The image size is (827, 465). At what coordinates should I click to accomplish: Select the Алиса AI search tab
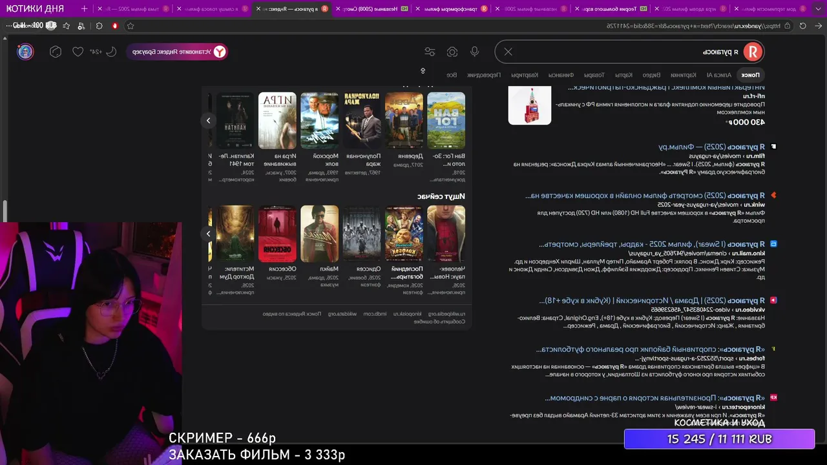719,75
